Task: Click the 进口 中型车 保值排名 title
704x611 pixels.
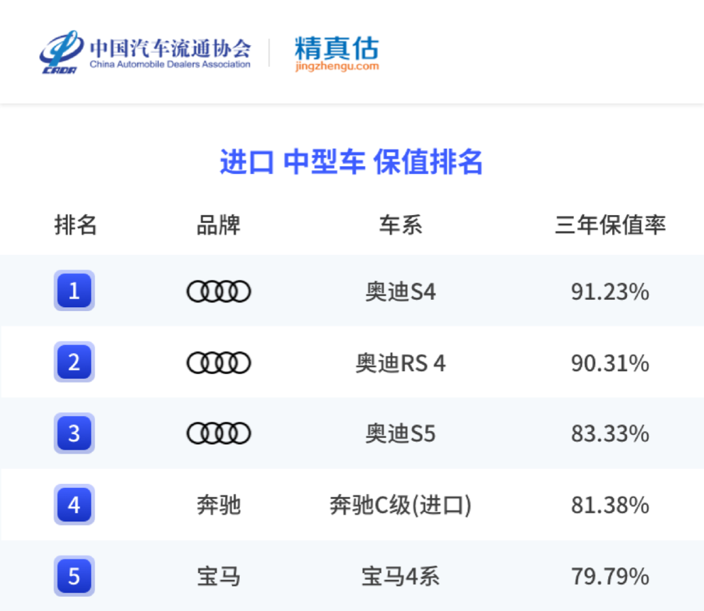Action: 351,162
